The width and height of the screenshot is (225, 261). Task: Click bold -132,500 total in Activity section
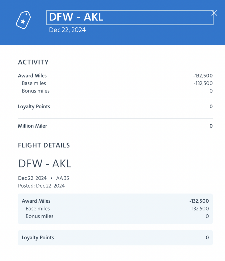(x=203, y=76)
